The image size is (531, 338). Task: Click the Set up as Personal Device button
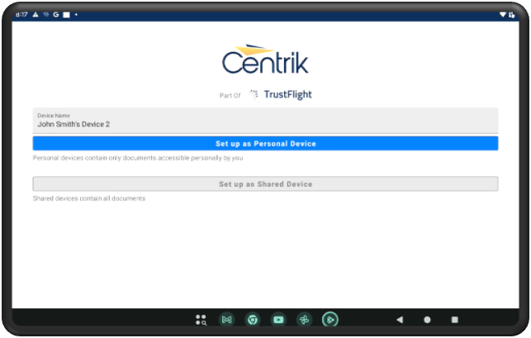point(265,144)
